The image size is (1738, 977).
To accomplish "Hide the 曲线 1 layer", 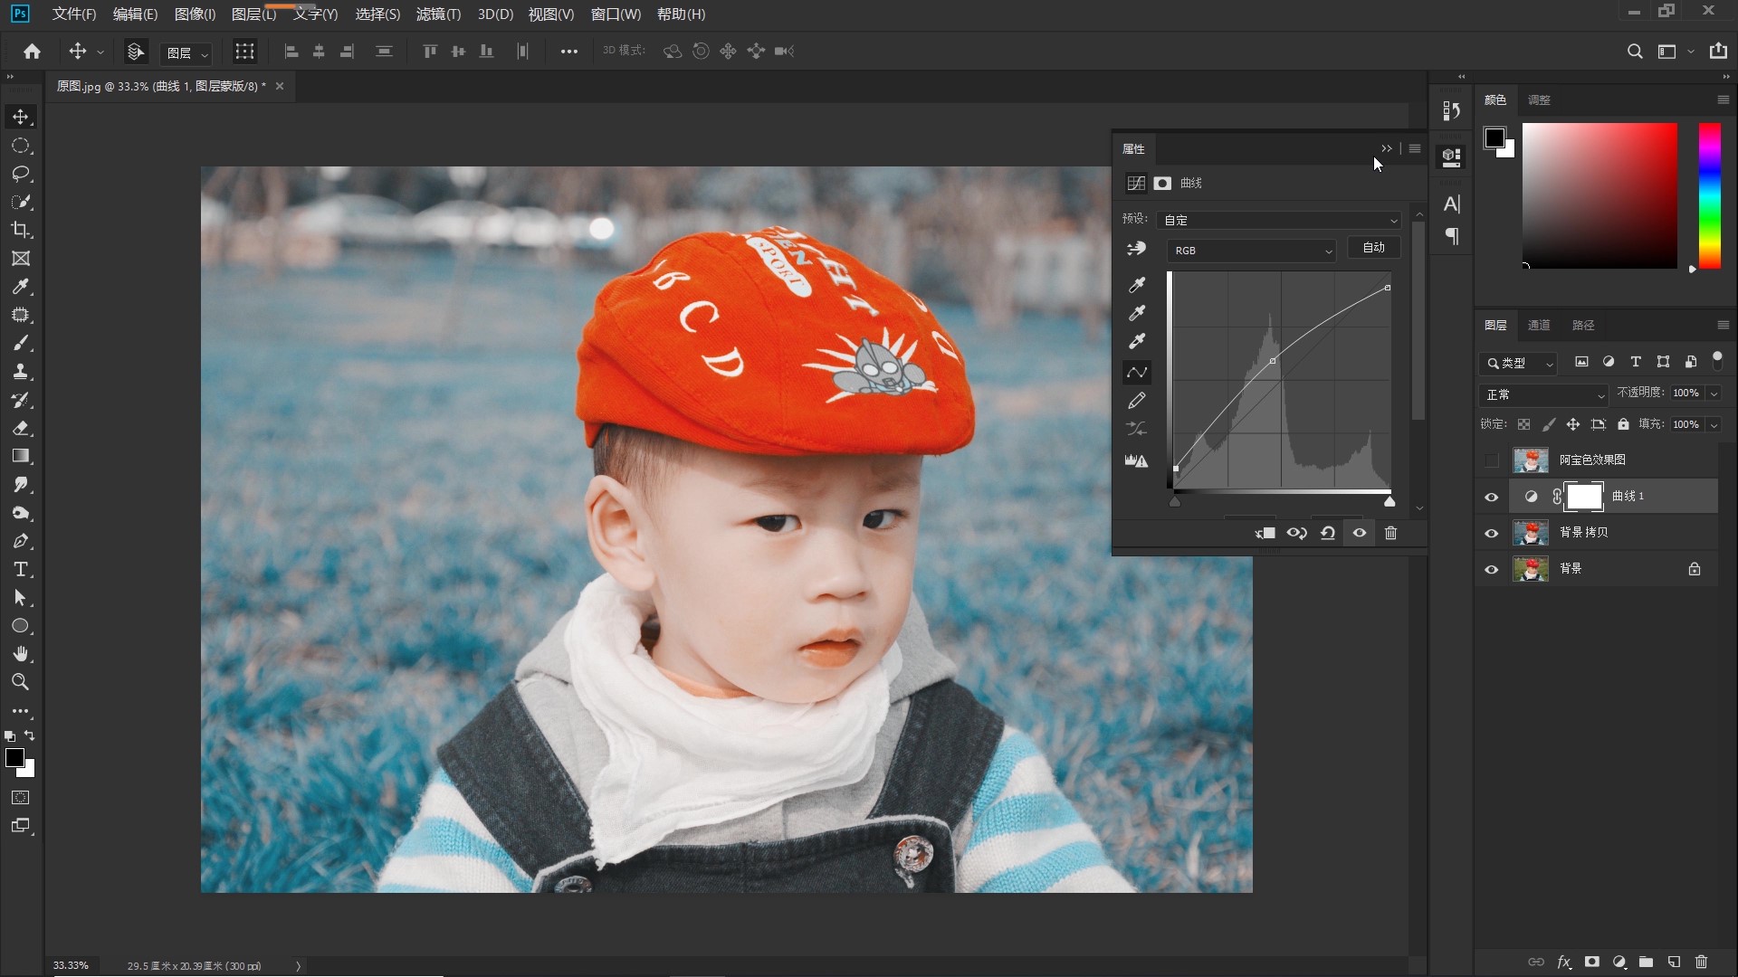I will pos(1492,497).
